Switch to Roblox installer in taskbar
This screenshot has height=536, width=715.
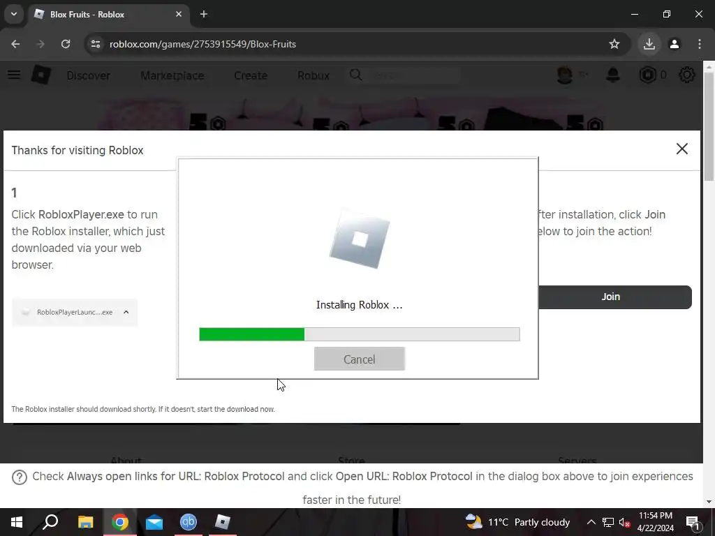223,522
